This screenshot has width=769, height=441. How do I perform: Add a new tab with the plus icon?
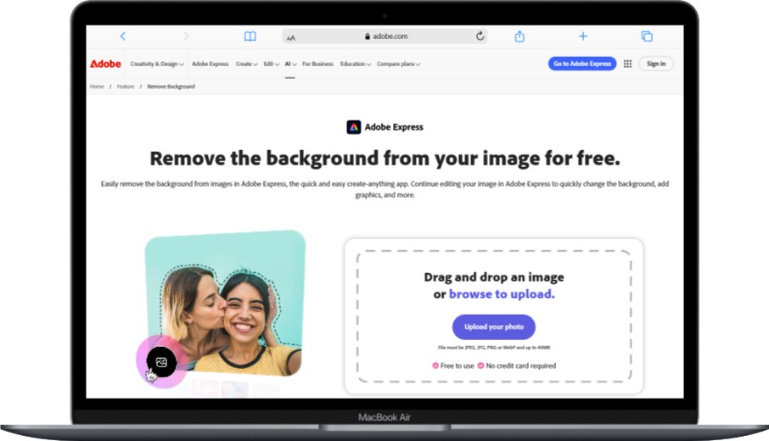tap(583, 36)
